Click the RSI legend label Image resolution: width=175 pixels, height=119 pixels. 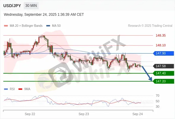pos(12,89)
